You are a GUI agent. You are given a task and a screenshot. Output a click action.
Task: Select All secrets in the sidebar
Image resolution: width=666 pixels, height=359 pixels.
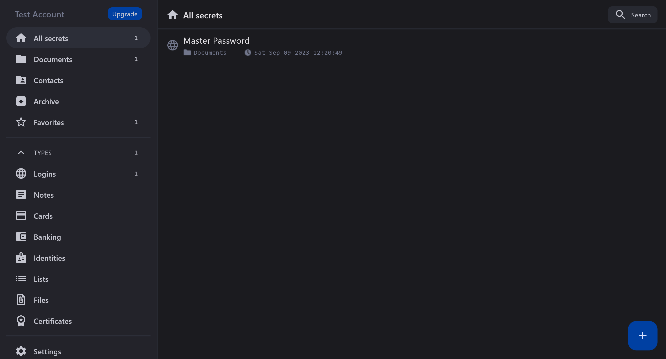(x=51, y=38)
